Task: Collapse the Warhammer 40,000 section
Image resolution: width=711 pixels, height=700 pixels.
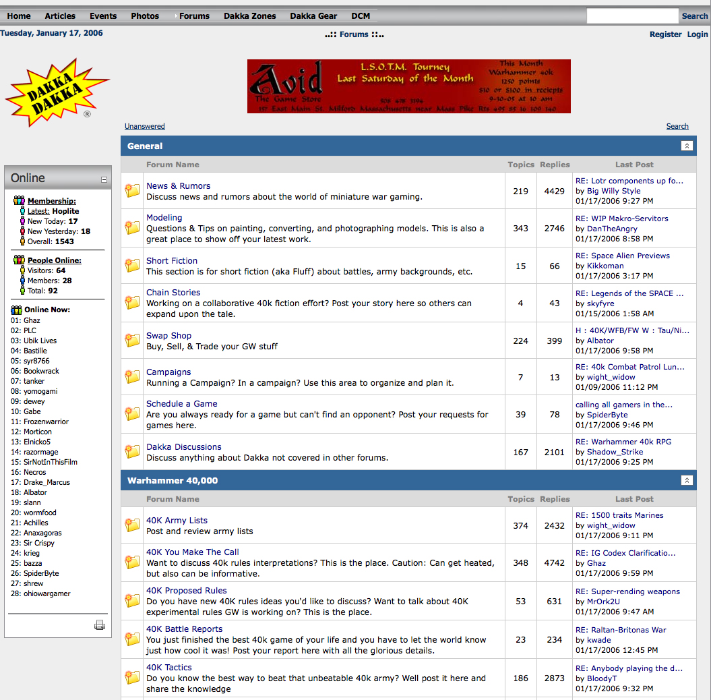Action: click(x=687, y=480)
